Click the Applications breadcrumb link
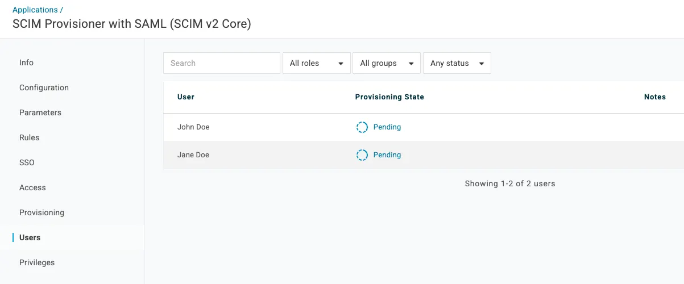The width and height of the screenshot is (684, 284). [x=35, y=10]
